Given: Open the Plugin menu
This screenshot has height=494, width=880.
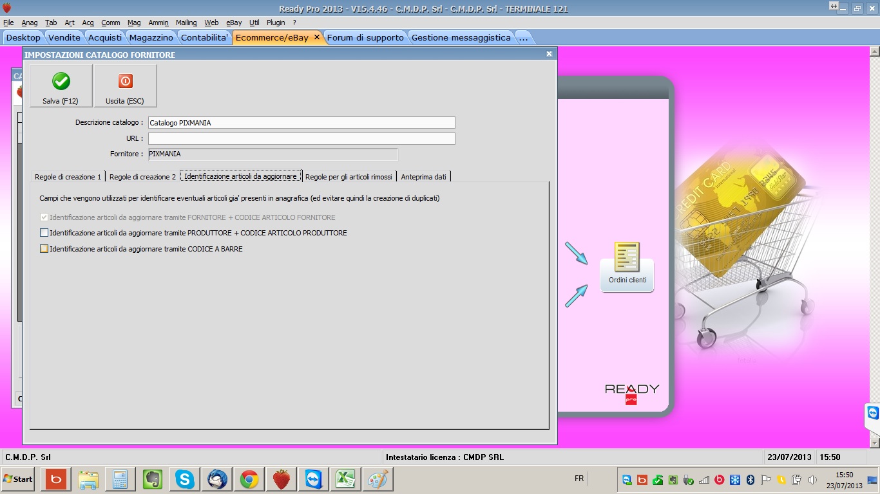Looking at the screenshot, I should [x=276, y=23].
